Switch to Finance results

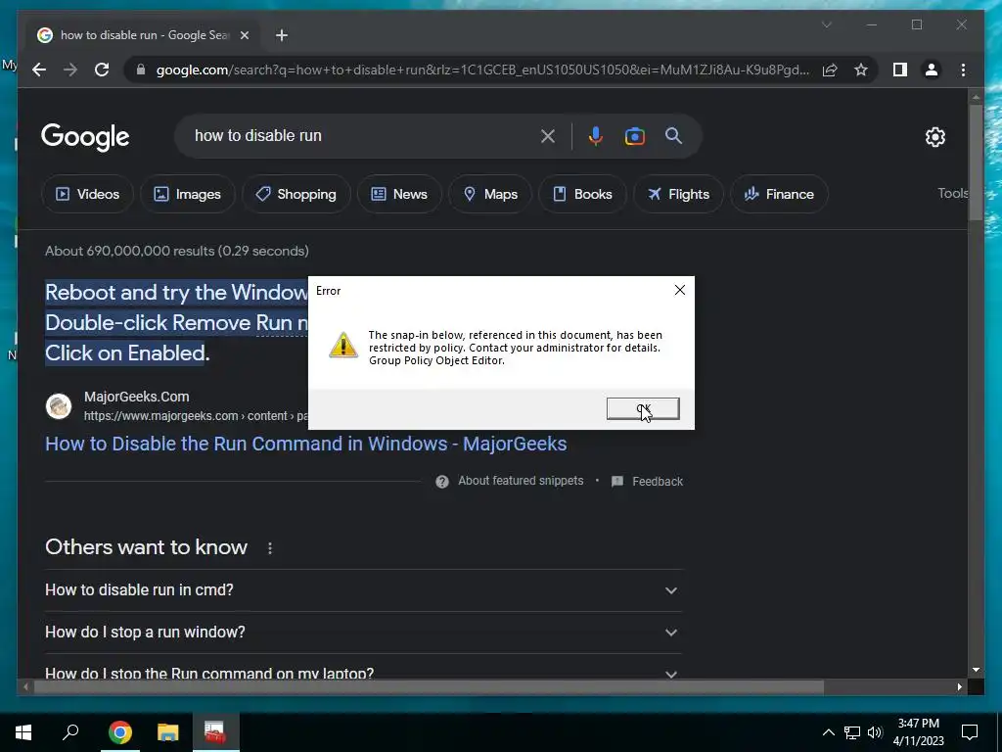coord(779,194)
